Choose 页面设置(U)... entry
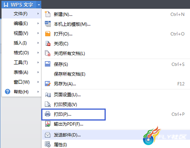The image size is (190, 148). pyautogui.click(x=116, y=94)
